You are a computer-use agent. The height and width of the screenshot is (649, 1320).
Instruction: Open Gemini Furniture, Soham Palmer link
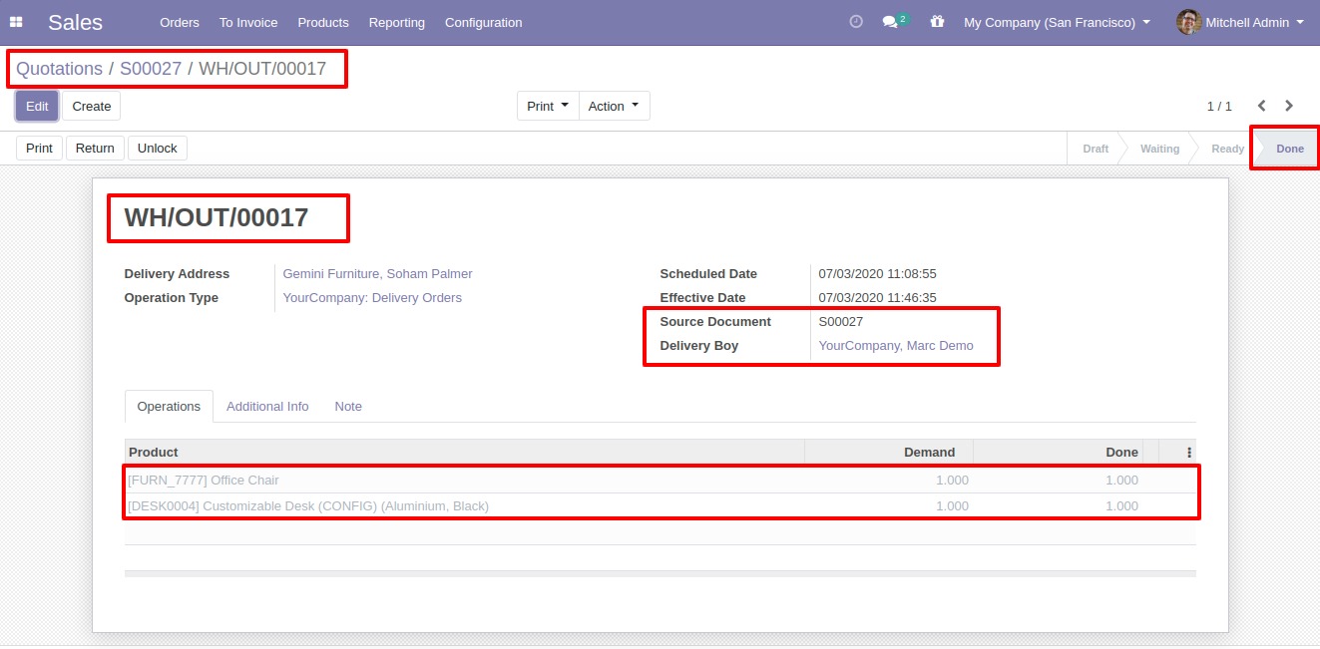tap(377, 274)
